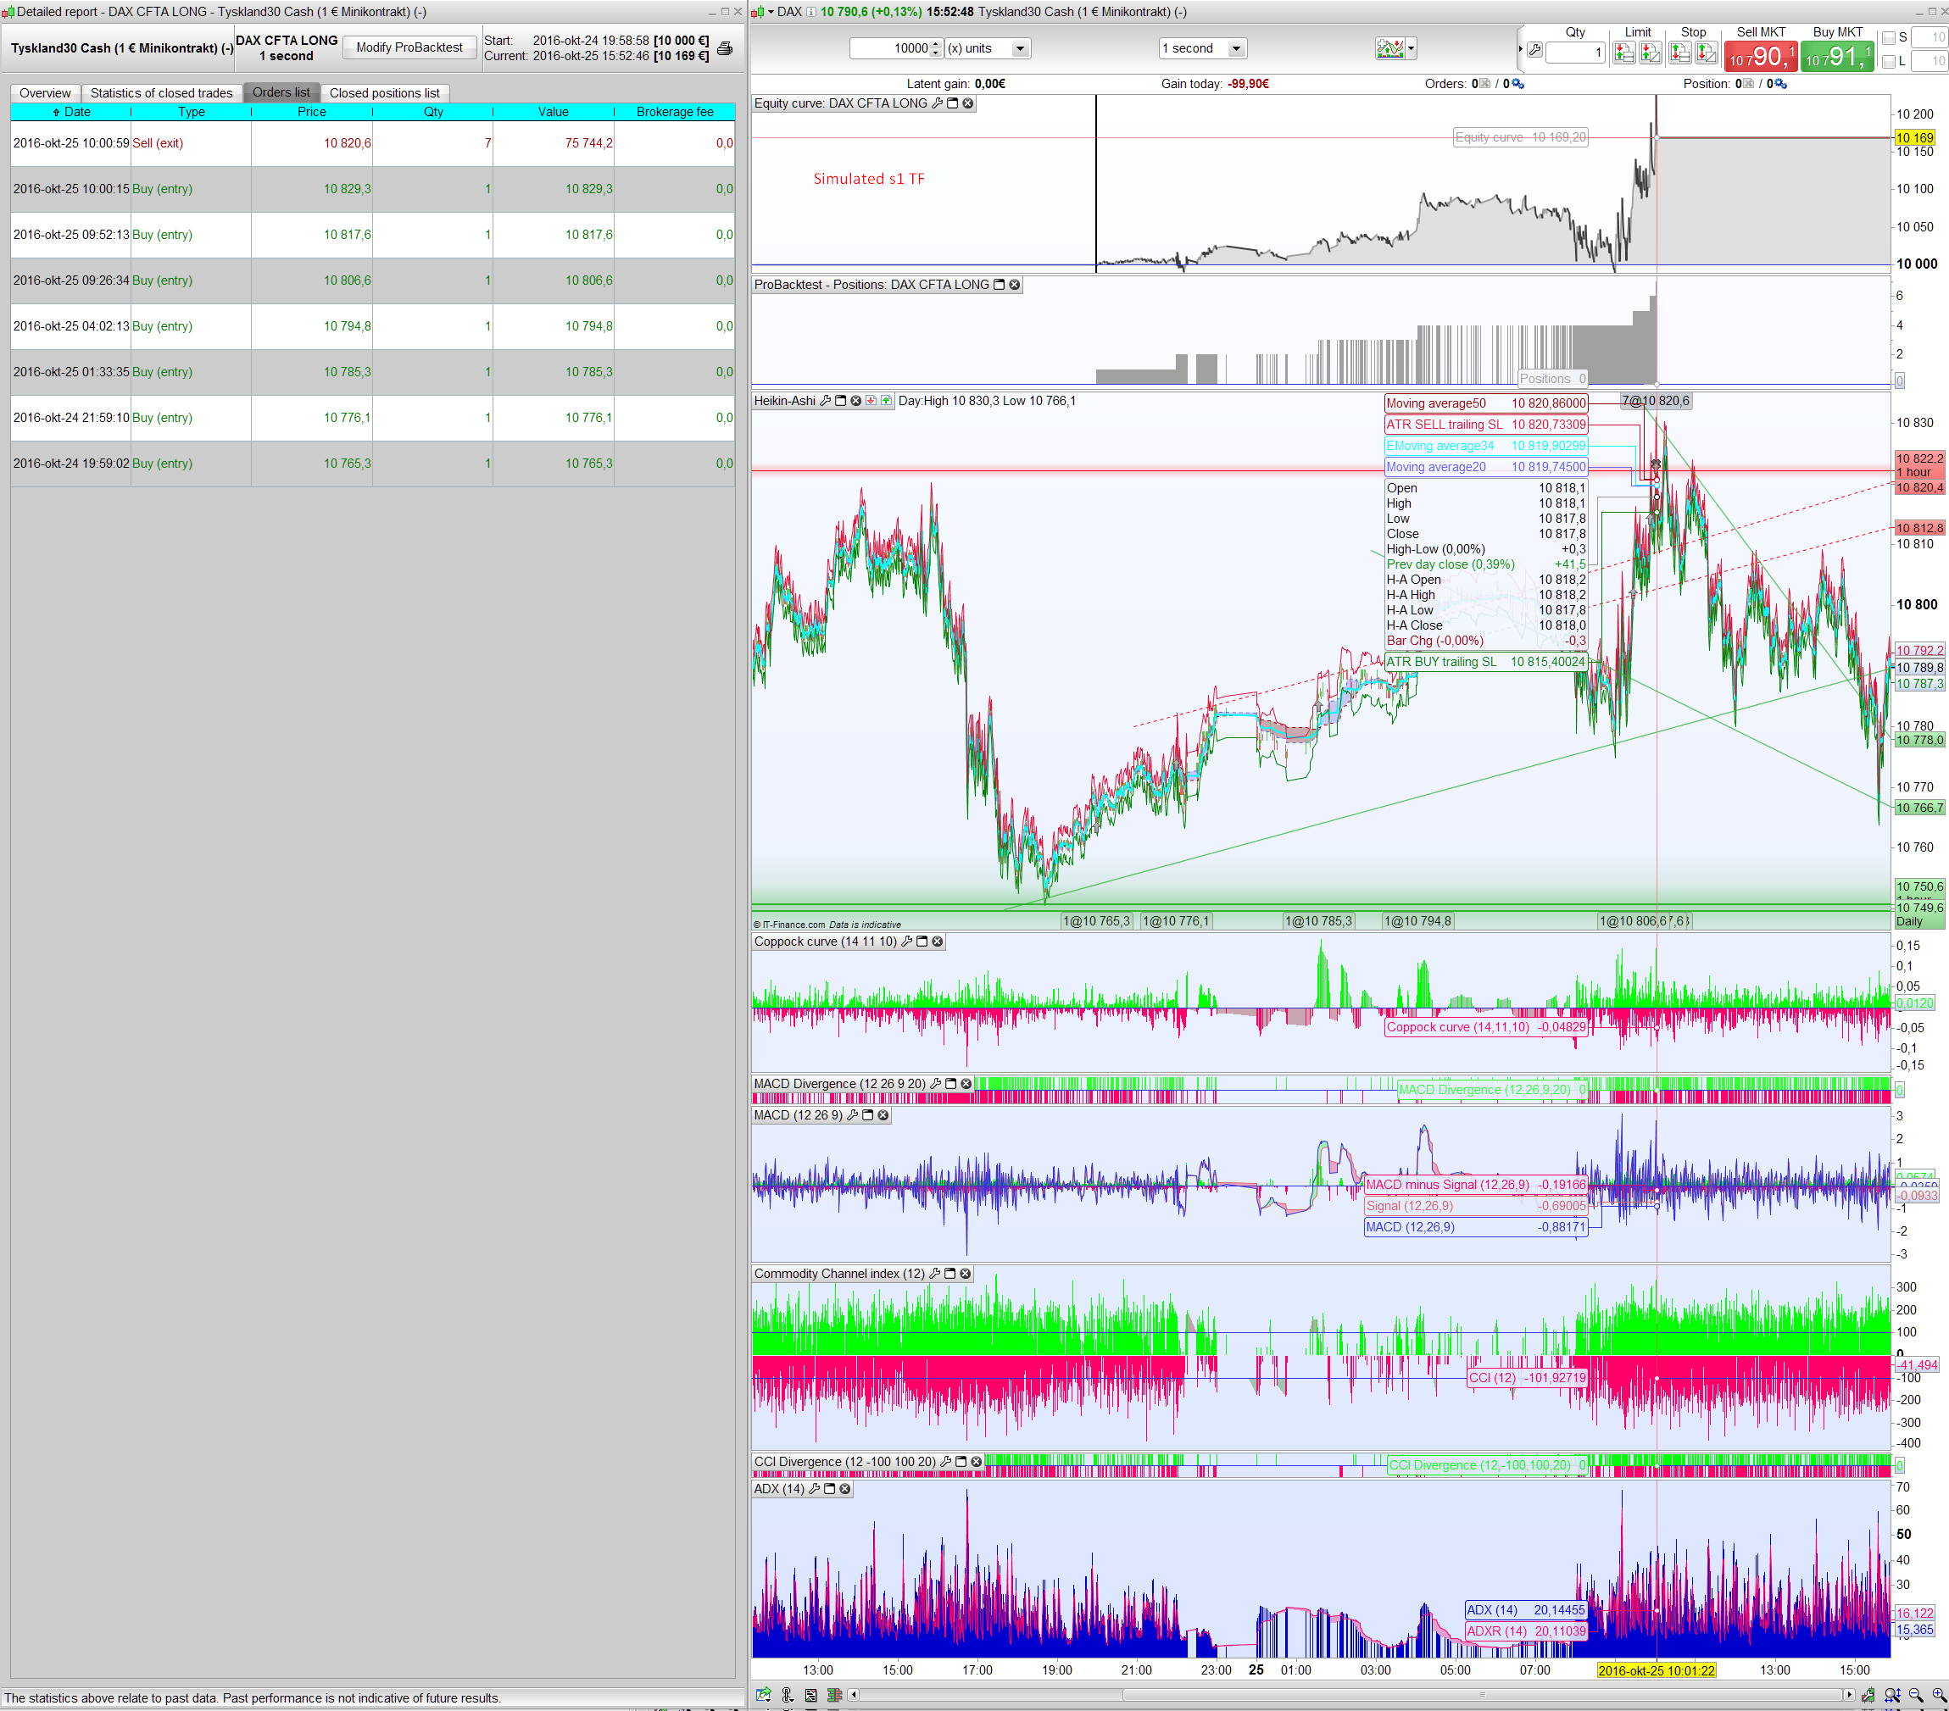Enable the S checkbox in order panel

[1888, 38]
